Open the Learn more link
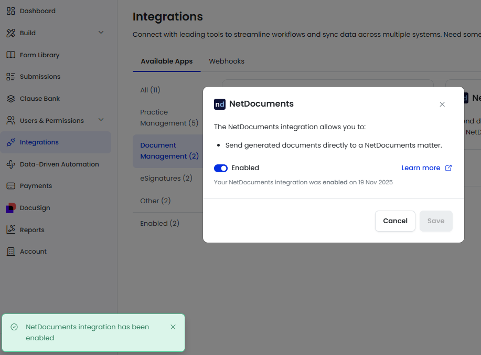 (x=421, y=168)
